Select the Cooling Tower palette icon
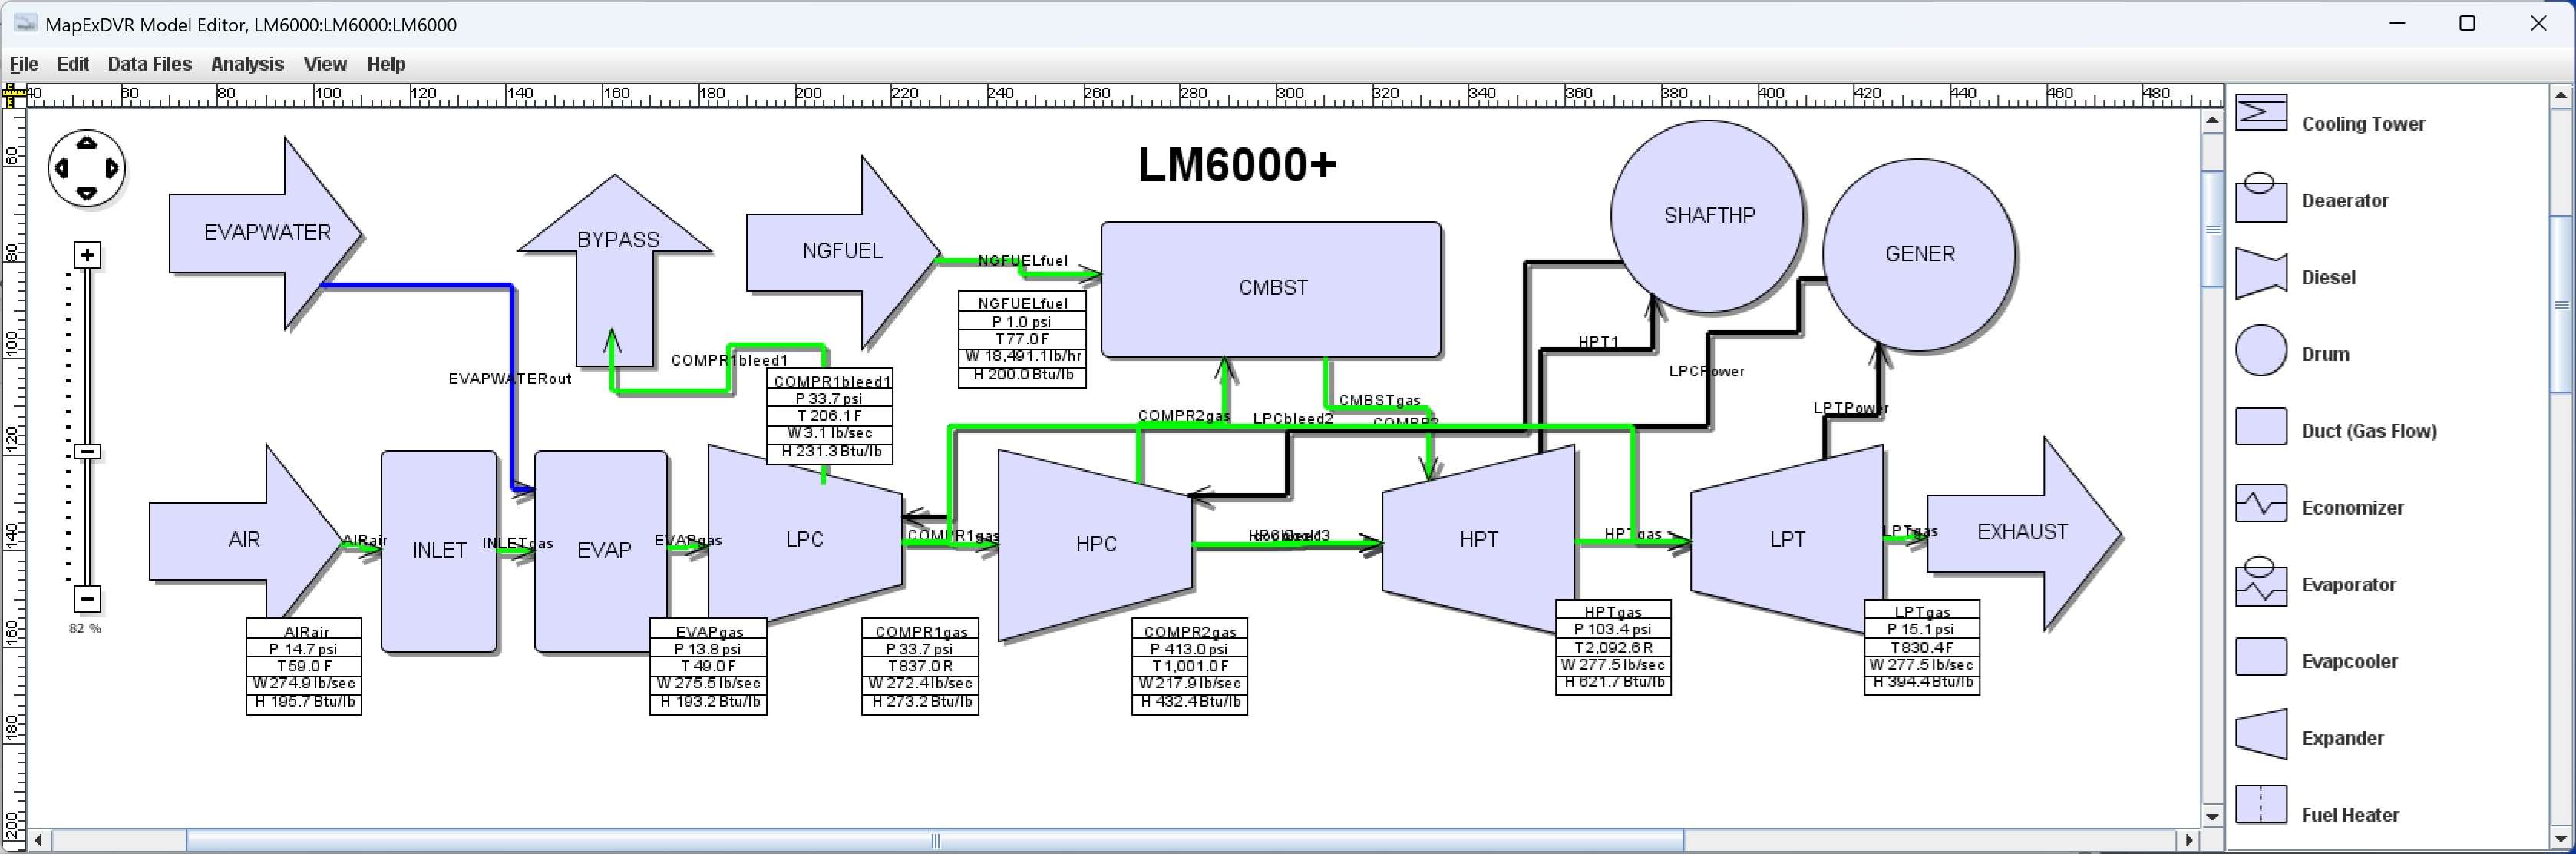2576x854 pixels. [x=2261, y=113]
